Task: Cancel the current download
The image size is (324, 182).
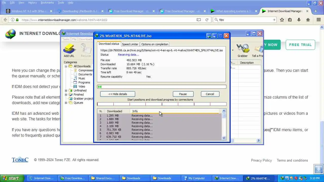Action: point(210,94)
